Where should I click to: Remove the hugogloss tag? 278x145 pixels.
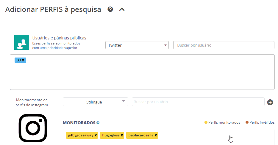point(122,135)
